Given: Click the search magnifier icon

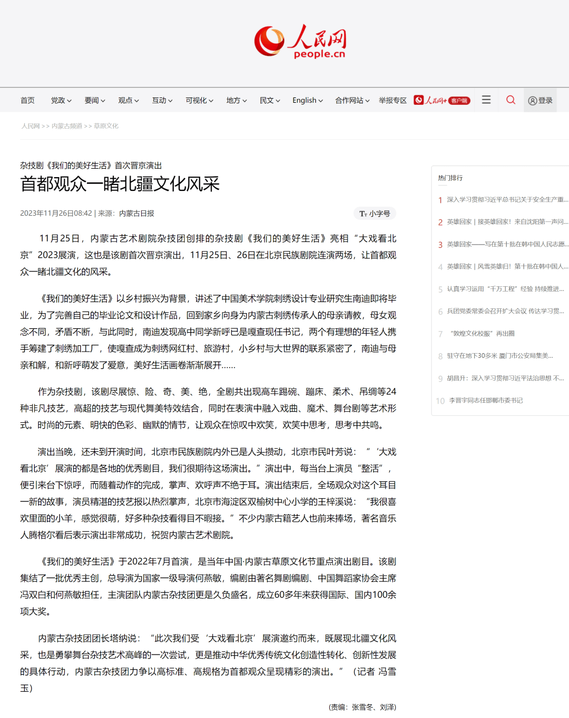Looking at the screenshot, I should coord(510,100).
